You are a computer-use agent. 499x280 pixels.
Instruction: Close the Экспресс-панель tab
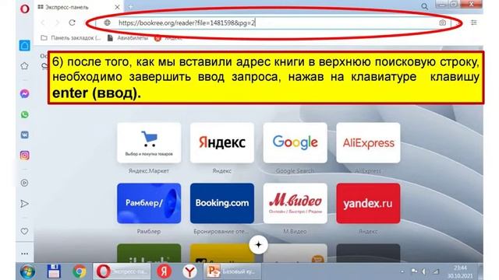[x=117, y=7]
